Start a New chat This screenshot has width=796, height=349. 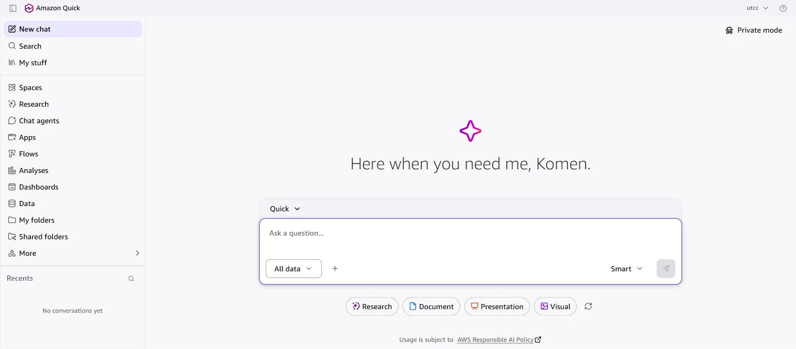click(73, 29)
